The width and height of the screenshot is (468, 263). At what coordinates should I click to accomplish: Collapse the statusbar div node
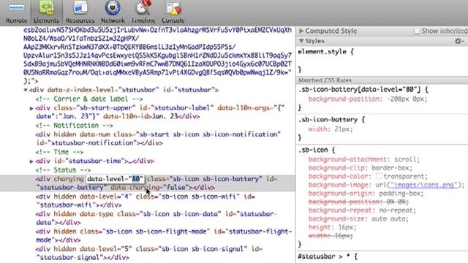(x=26, y=90)
